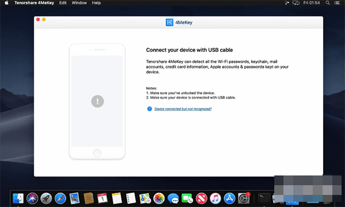
Task: Open Messages from the Dock
Action: tap(173, 198)
